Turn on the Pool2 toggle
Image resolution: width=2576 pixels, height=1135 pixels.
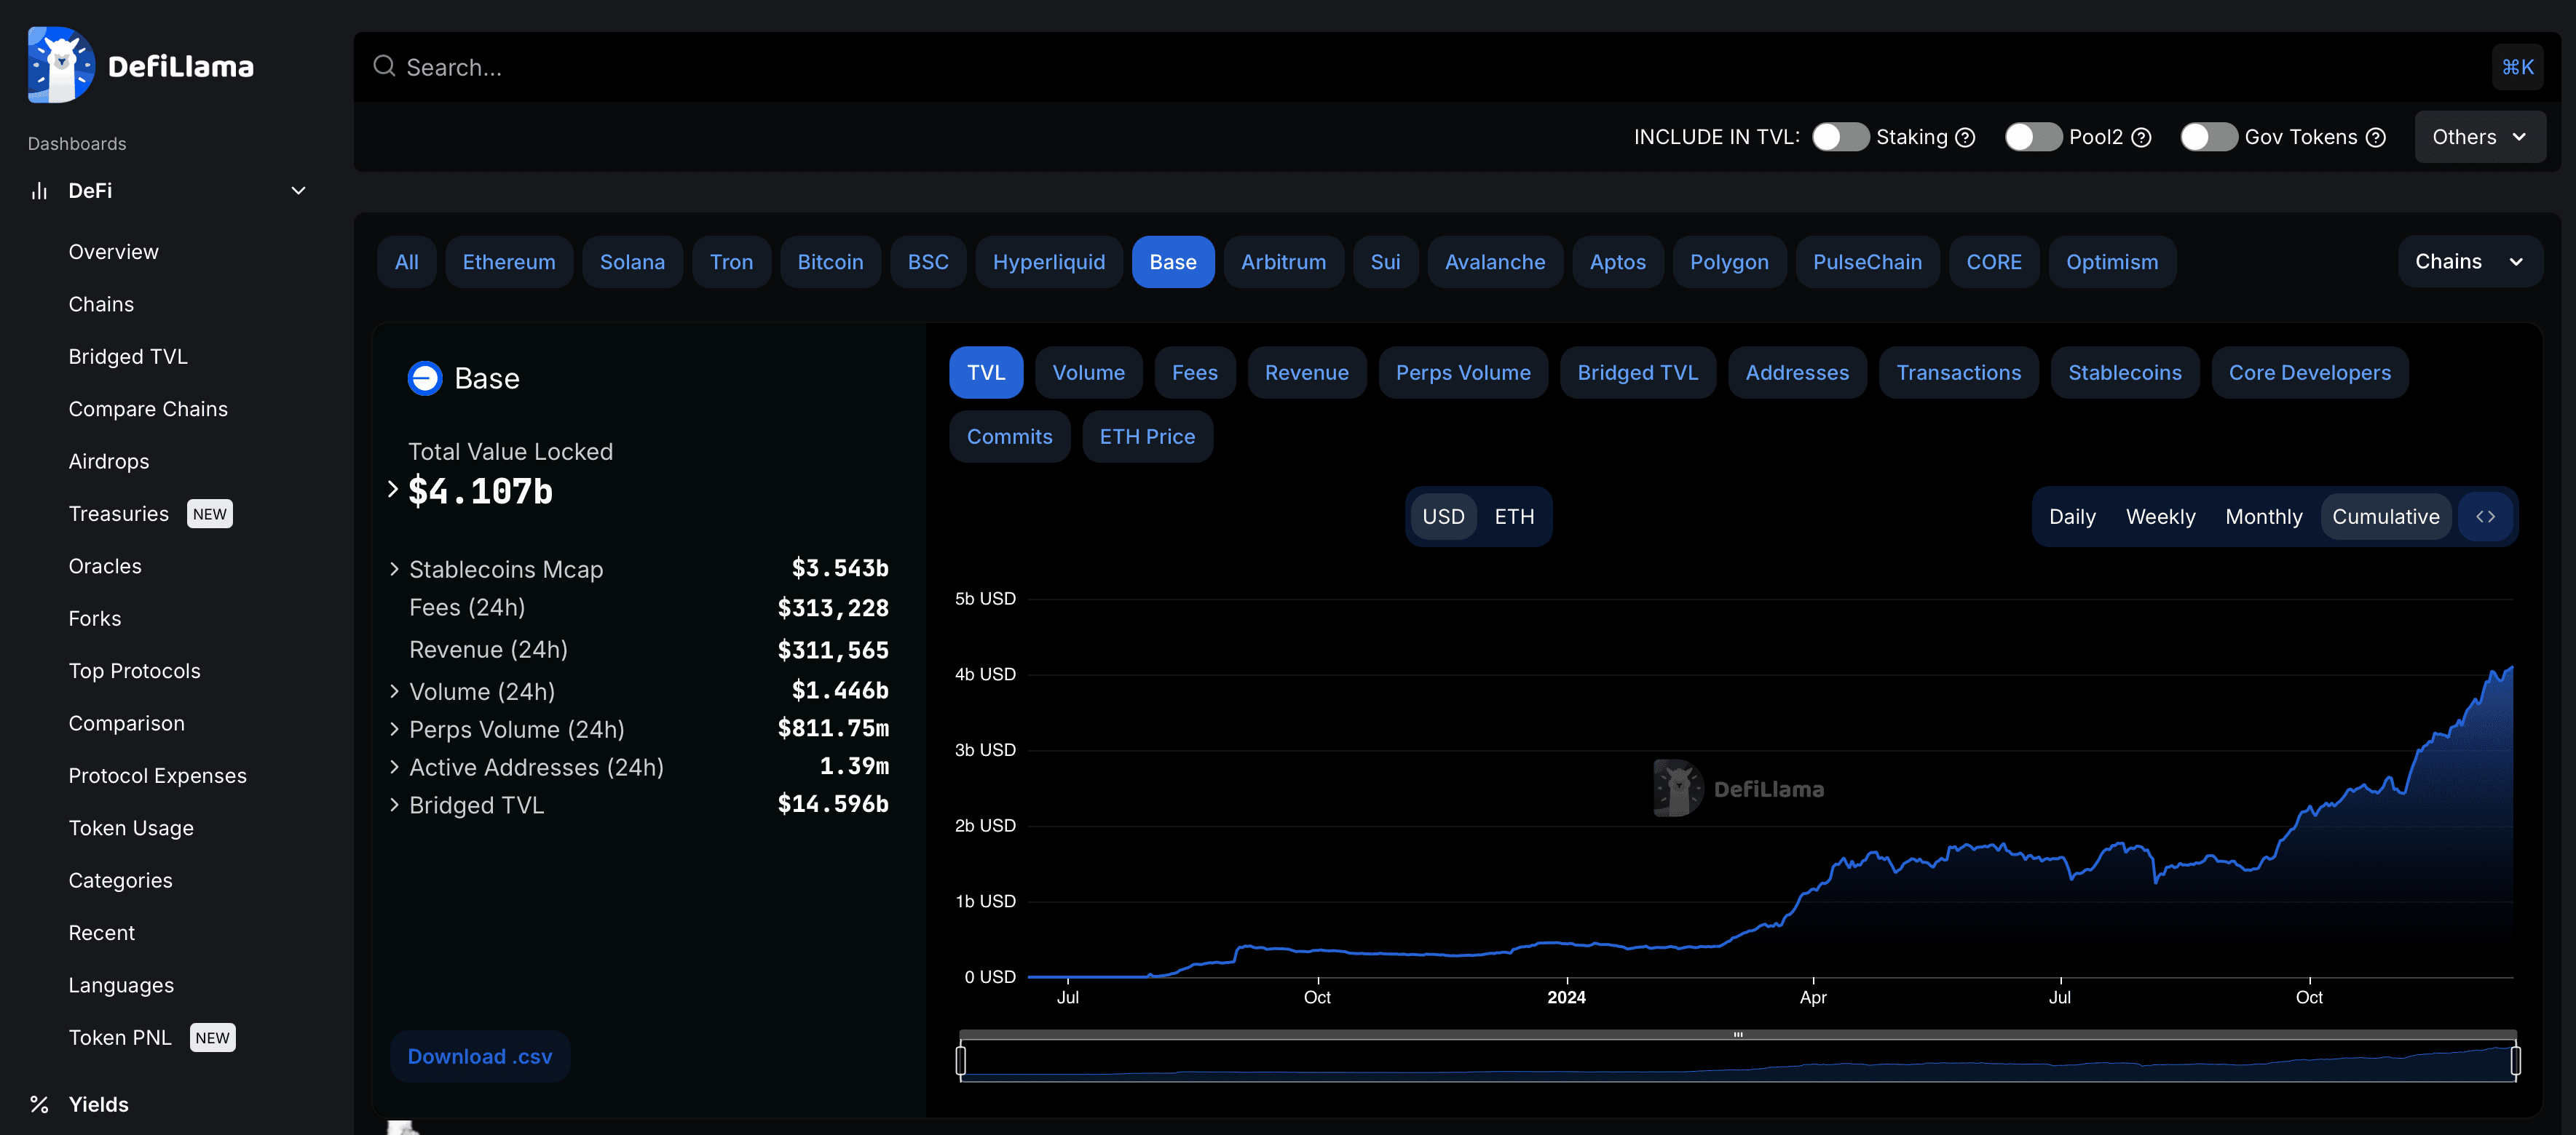pyautogui.click(x=2032, y=137)
